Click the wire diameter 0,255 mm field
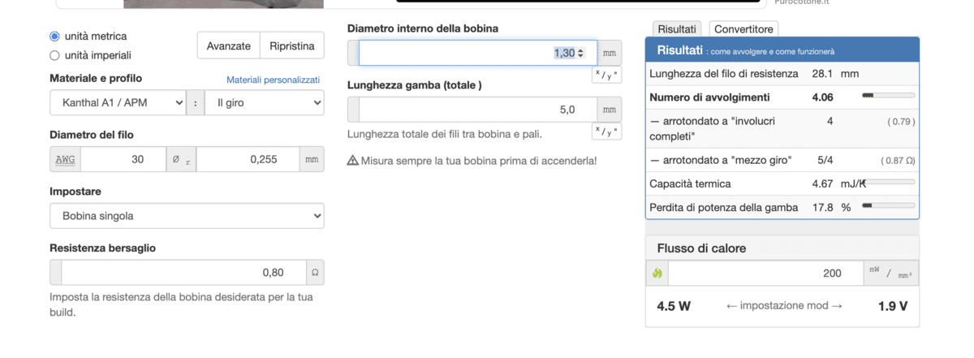 [x=248, y=159]
